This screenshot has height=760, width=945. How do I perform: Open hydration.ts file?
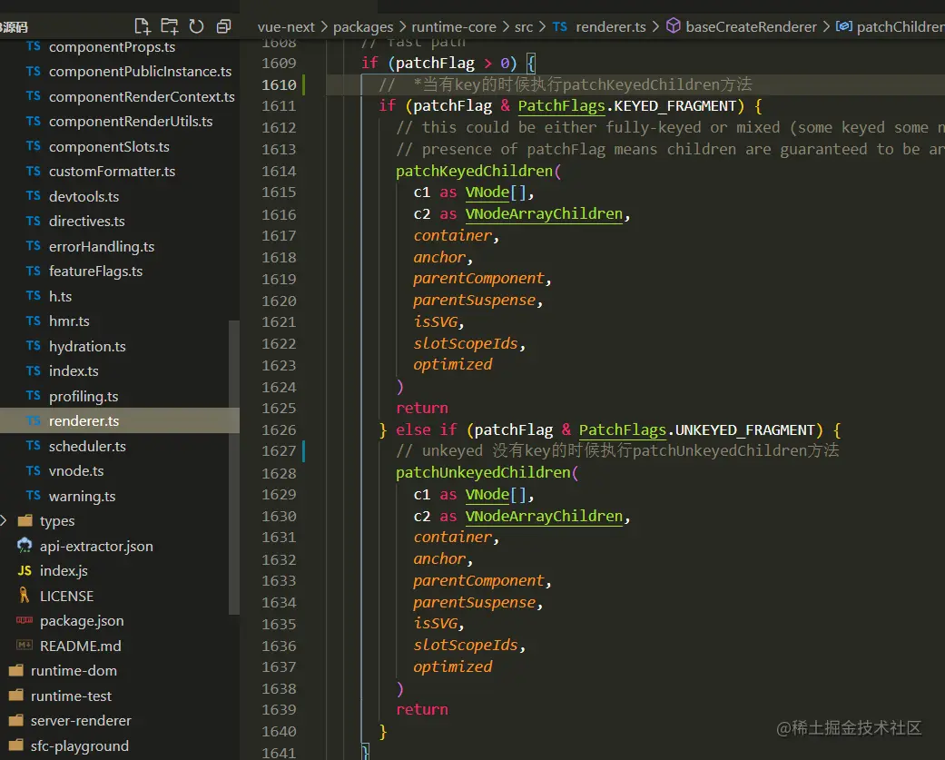(87, 346)
